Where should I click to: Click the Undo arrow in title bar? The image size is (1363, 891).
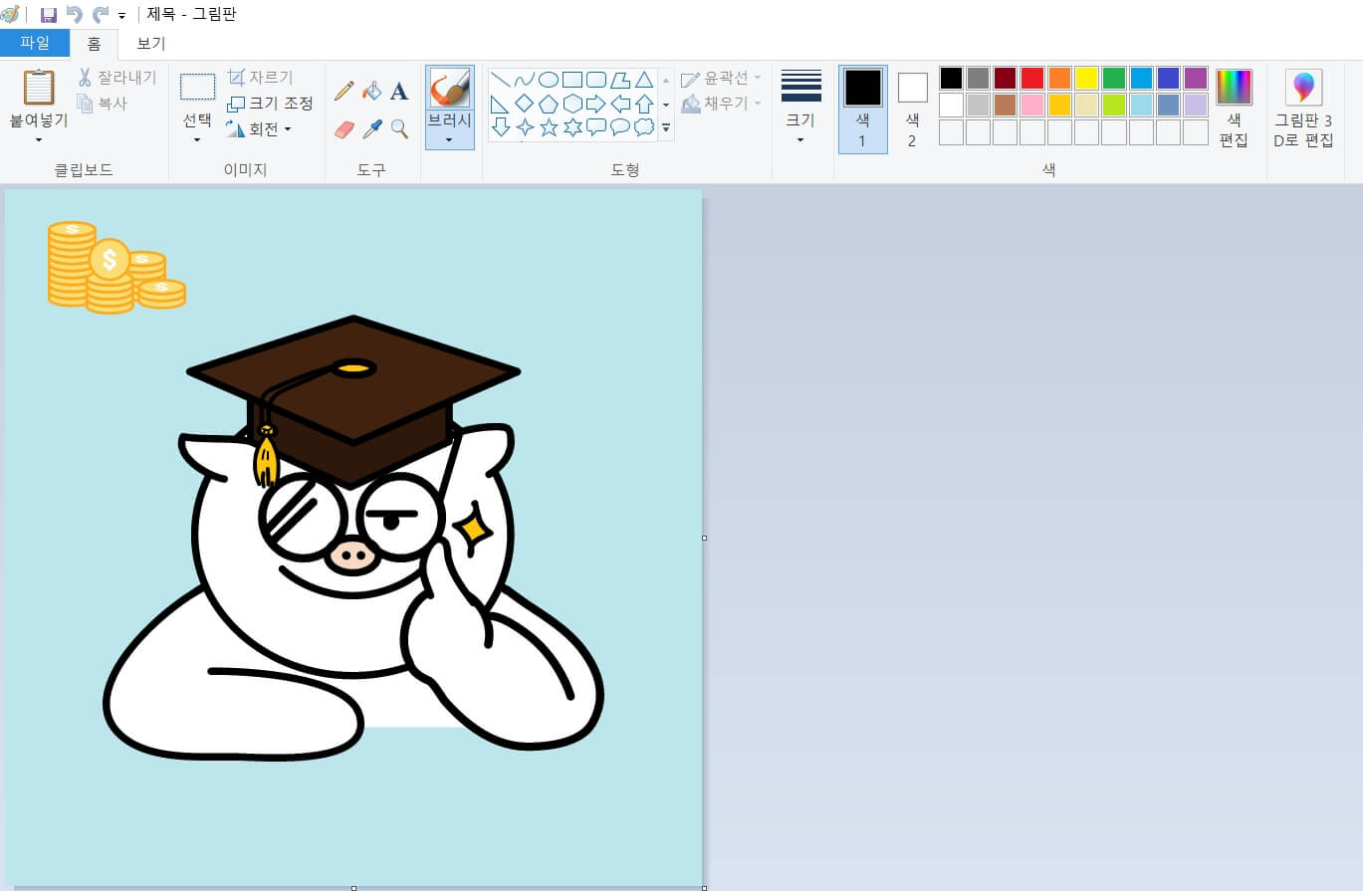[74, 15]
